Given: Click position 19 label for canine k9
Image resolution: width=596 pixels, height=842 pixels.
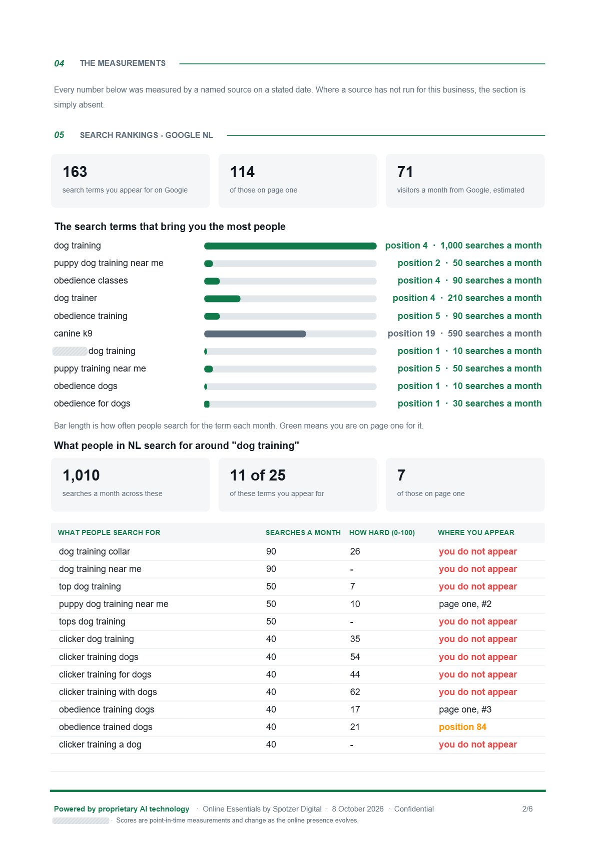Looking at the screenshot, I should point(411,333).
